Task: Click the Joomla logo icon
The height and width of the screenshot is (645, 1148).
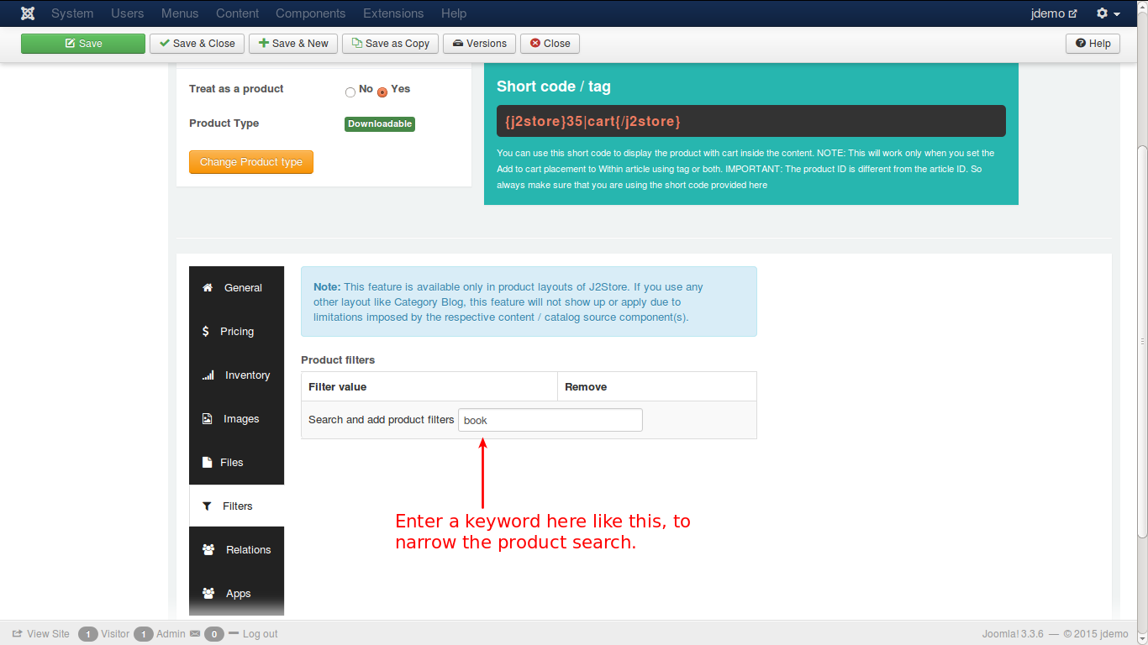Action: pyautogui.click(x=28, y=13)
